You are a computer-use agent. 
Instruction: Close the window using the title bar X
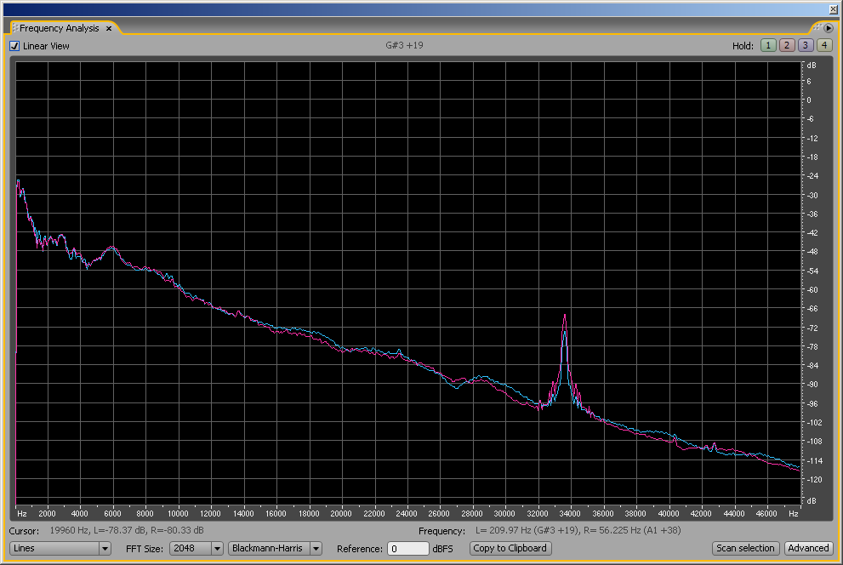832,9
